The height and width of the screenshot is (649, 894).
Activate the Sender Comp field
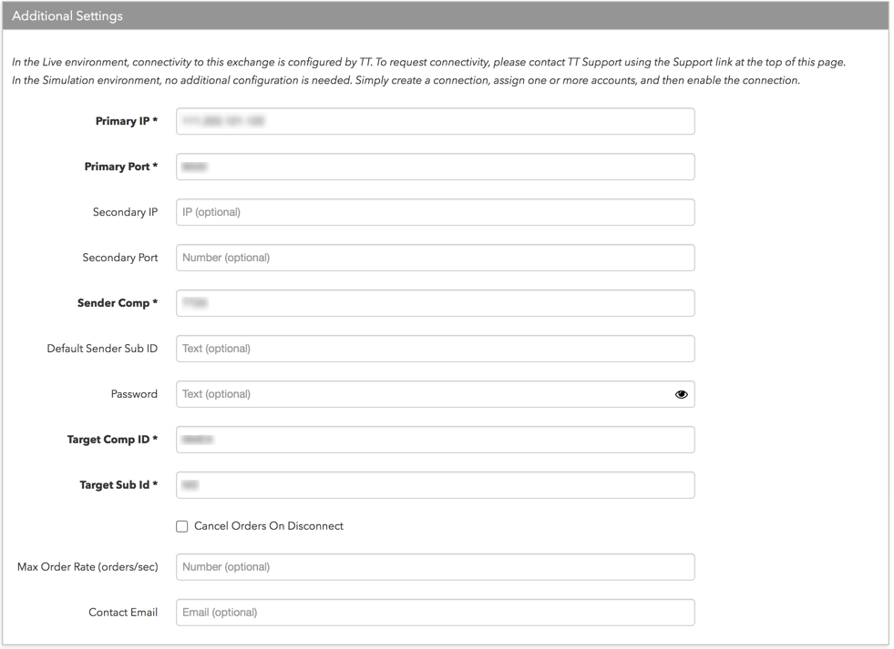coord(435,303)
